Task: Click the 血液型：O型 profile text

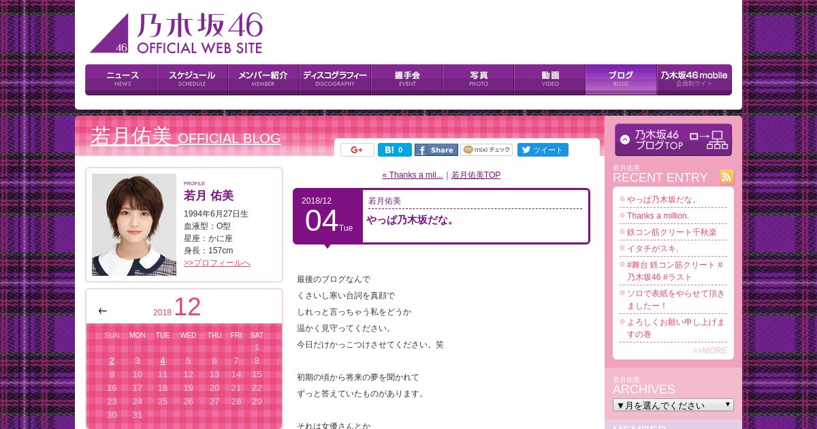Action: 207,226
